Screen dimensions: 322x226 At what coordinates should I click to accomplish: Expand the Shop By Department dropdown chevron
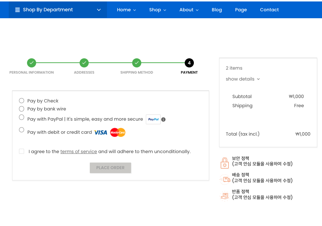99,10
